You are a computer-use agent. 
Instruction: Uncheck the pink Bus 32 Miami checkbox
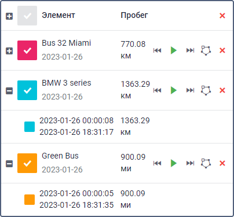click(x=27, y=50)
